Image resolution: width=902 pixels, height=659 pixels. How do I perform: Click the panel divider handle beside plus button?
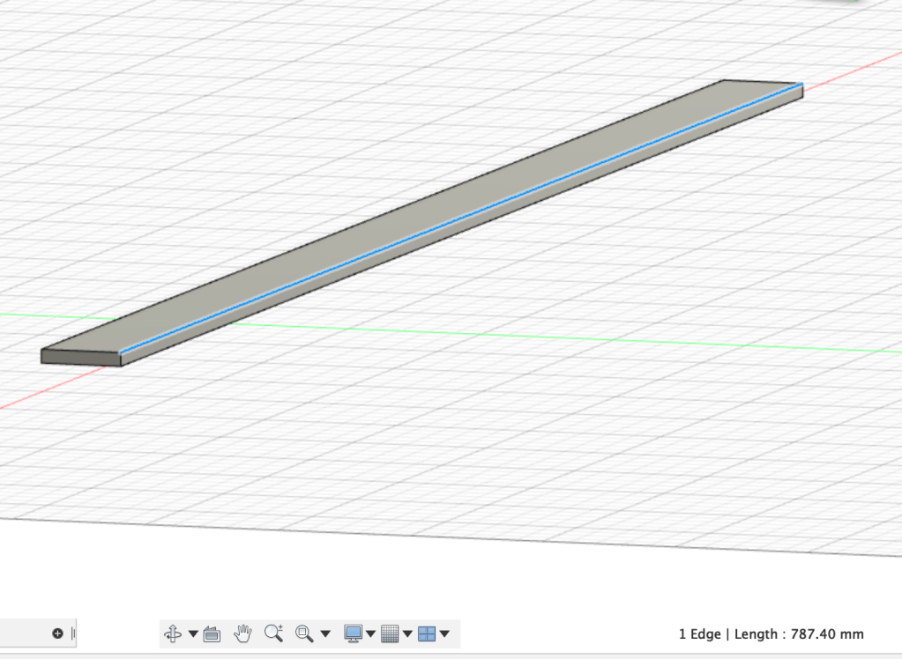tap(73, 633)
